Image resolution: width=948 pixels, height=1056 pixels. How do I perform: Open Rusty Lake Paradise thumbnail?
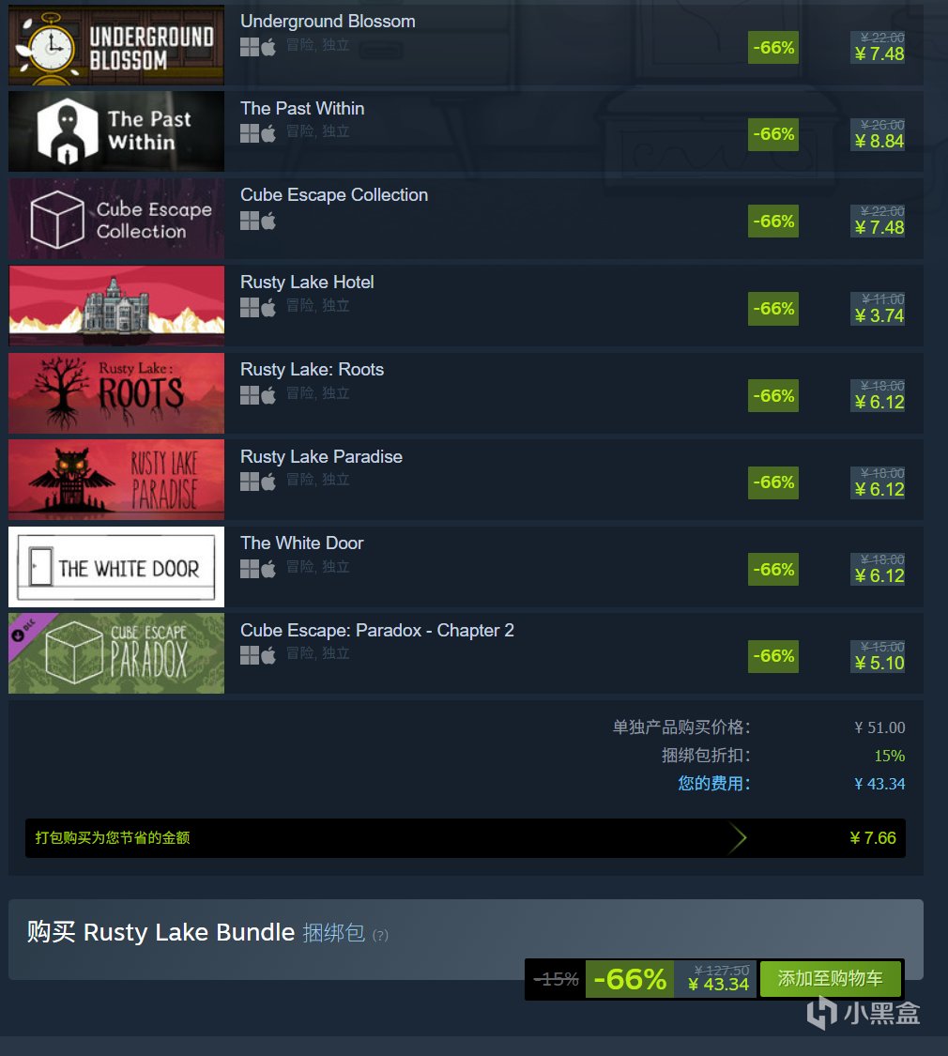116,480
